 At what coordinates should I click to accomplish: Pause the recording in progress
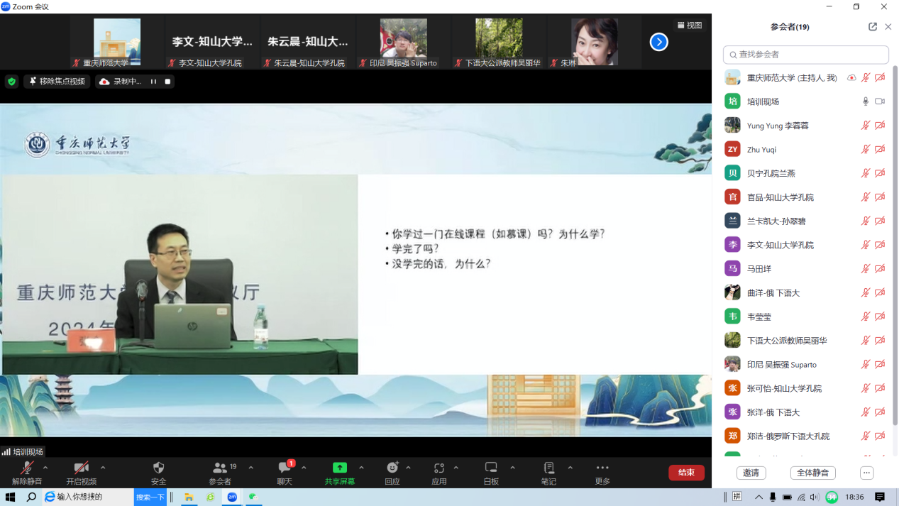[x=153, y=82]
